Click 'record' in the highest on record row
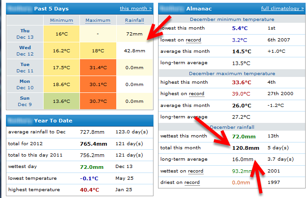The height and width of the screenshot is (198, 307). point(197,94)
